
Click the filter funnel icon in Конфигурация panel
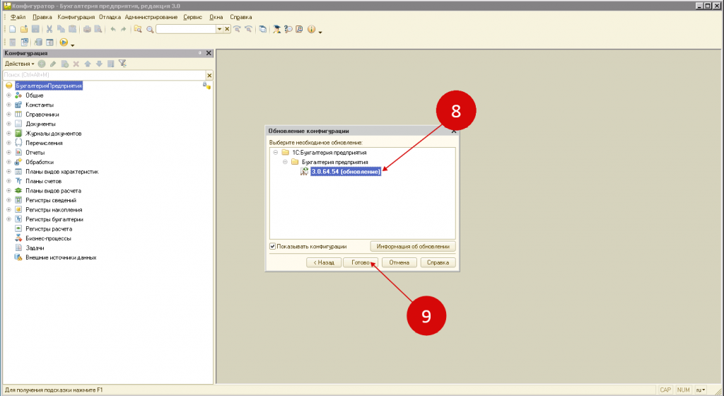(x=122, y=63)
